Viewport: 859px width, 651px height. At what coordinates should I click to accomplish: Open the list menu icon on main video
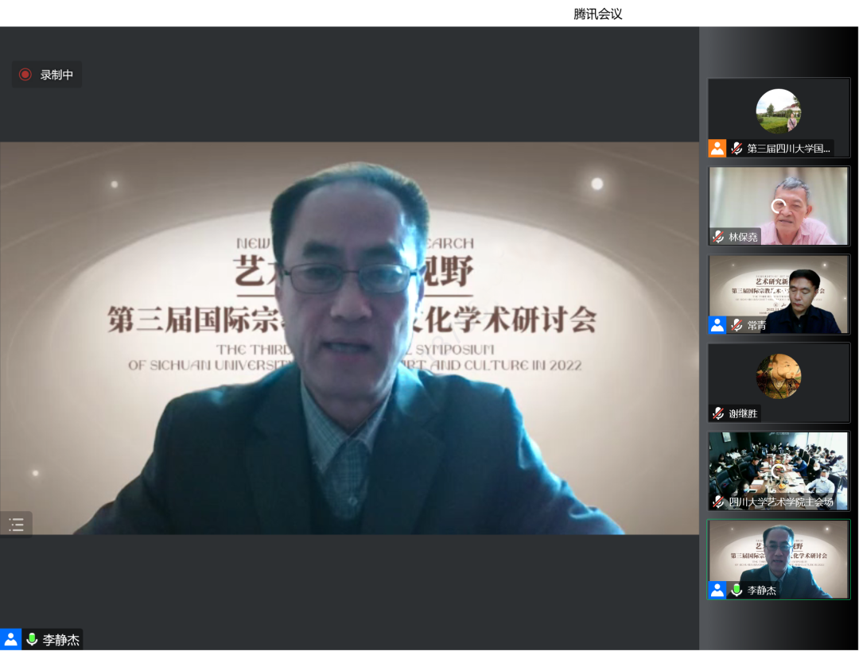[x=16, y=524]
